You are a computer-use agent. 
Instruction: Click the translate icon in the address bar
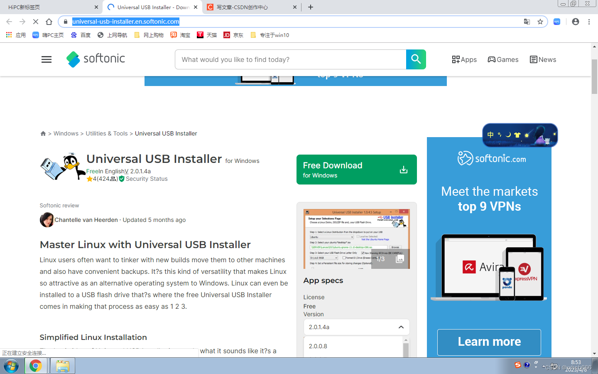tap(527, 22)
